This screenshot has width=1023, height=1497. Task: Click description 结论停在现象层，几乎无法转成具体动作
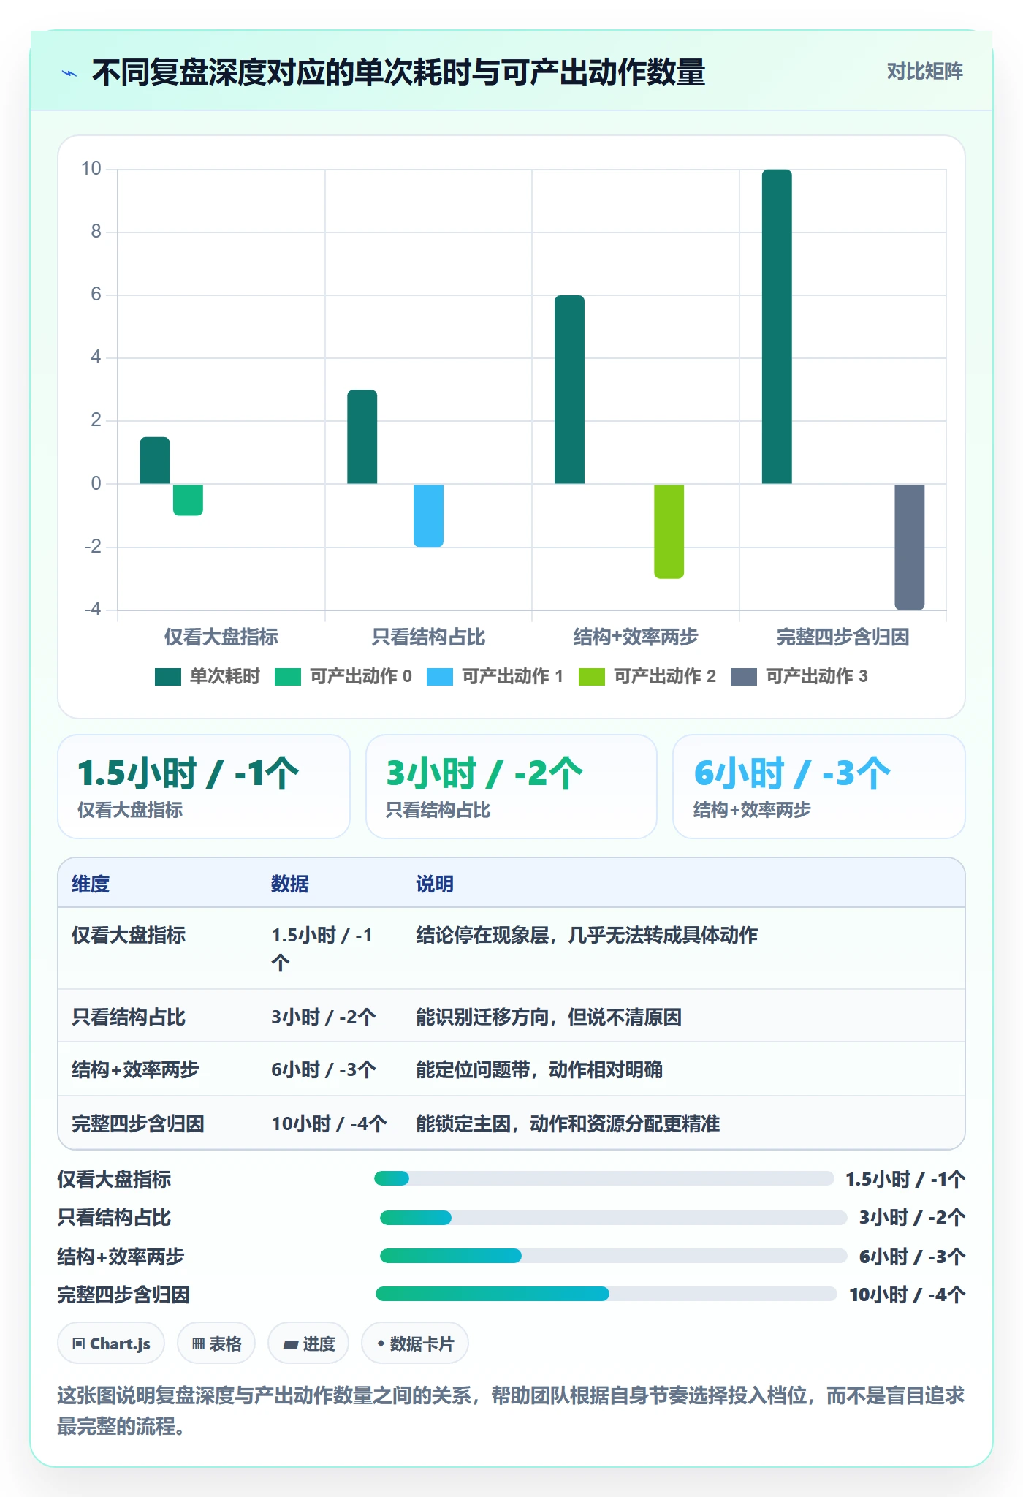tap(587, 936)
